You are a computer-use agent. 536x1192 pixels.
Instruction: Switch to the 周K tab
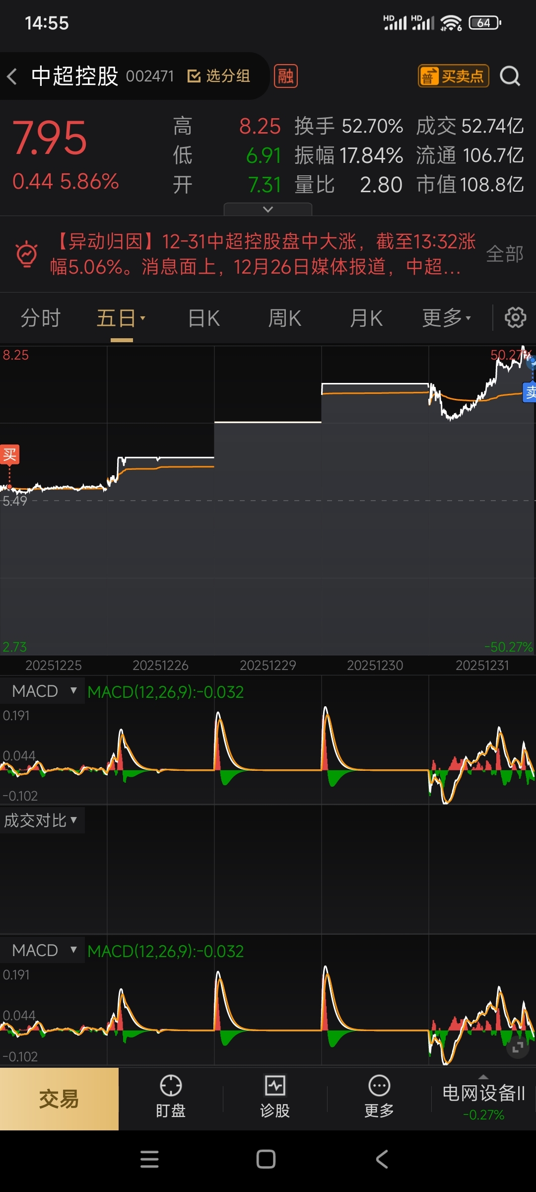(x=285, y=318)
